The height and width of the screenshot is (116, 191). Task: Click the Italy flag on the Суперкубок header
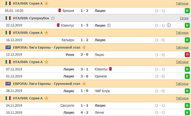(8, 18)
